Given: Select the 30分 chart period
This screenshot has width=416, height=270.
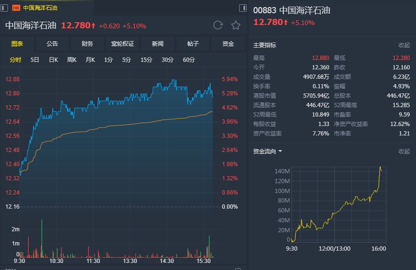Looking at the screenshot, I should (167, 60).
